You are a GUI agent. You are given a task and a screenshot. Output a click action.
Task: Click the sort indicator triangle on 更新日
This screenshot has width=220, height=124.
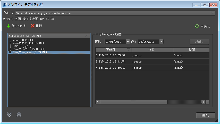coord(128,49)
